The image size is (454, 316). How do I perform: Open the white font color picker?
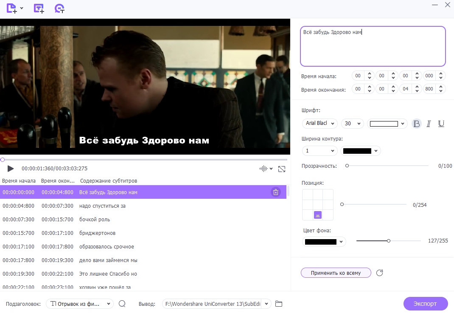(x=387, y=124)
